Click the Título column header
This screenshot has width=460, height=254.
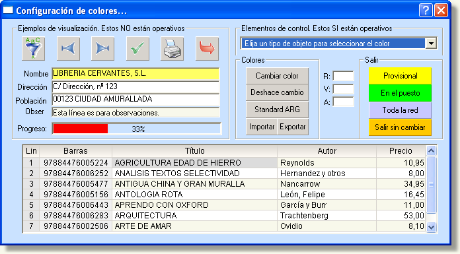pyautogui.click(x=194, y=151)
